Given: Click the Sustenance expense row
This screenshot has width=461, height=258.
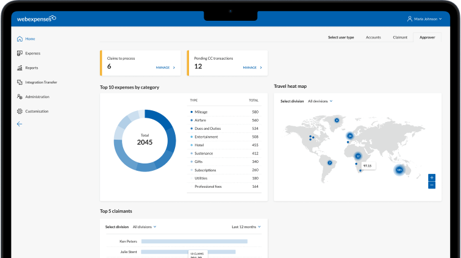Looking at the screenshot, I should click(224, 154).
